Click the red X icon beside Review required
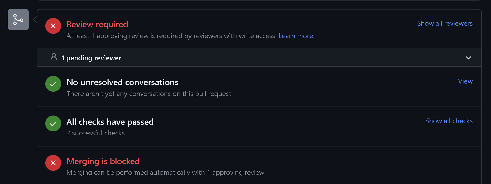This screenshot has width=491, height=184. (53, 26)
